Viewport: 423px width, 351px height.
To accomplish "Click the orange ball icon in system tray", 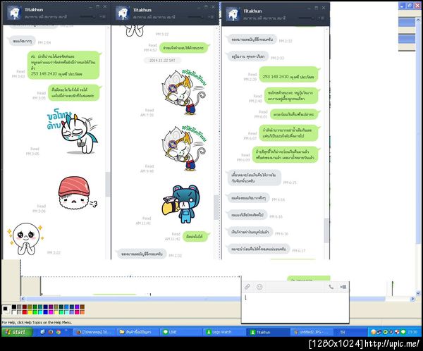I will (374, 332).
